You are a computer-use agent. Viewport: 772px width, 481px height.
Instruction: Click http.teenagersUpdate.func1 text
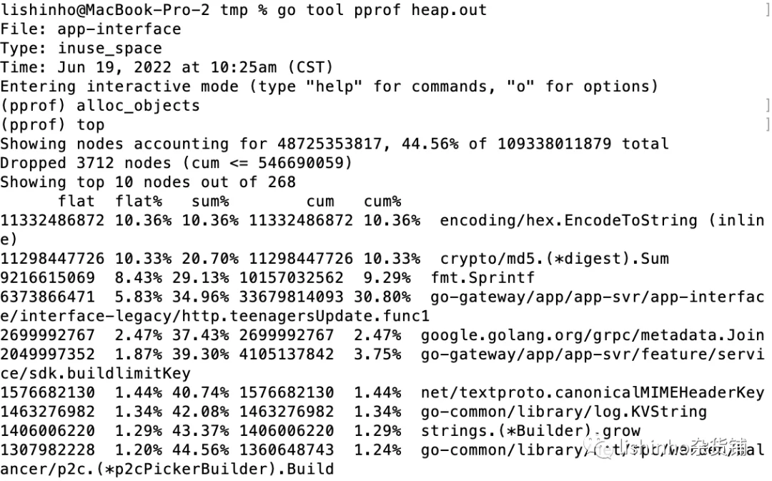pyautogui.click(x=310, y=316)
